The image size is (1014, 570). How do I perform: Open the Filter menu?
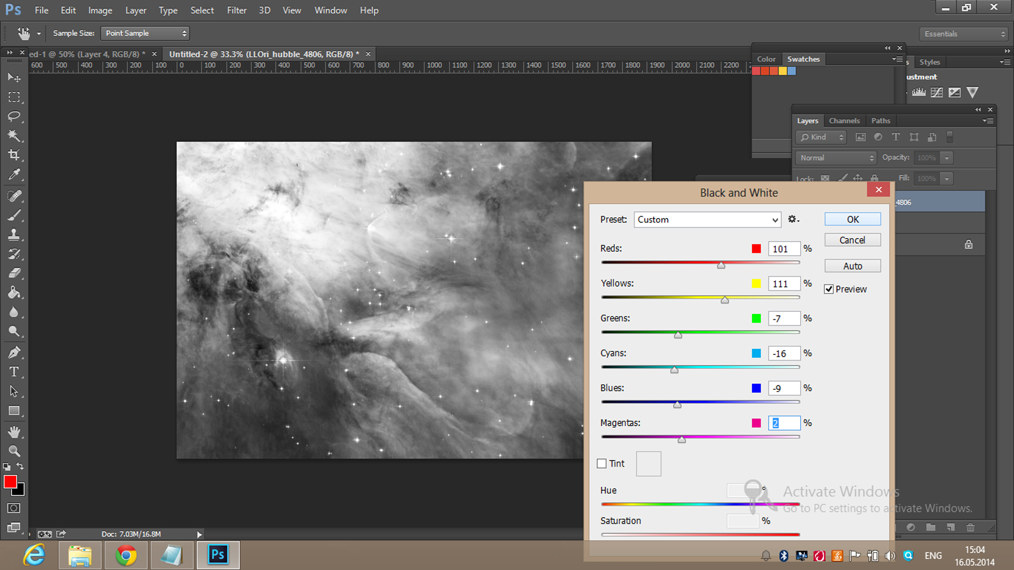click(x=237, y=10)
